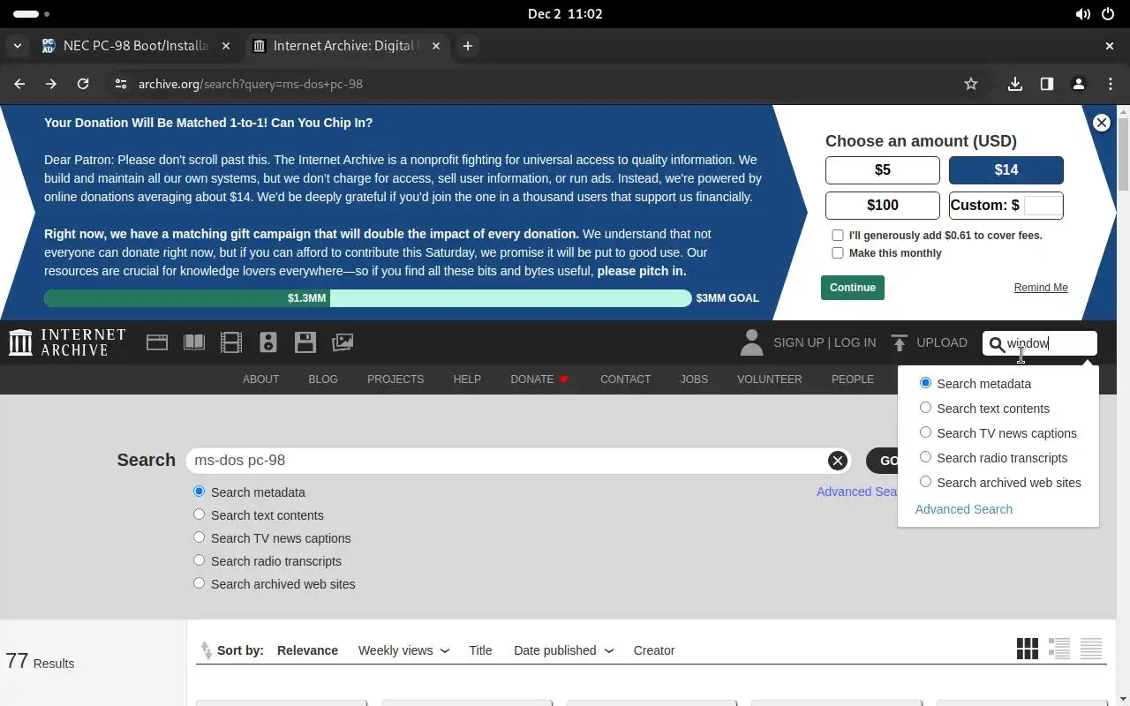Open the Internet Archive home logo
This screenshot has height=706, width=1130.
67,342
